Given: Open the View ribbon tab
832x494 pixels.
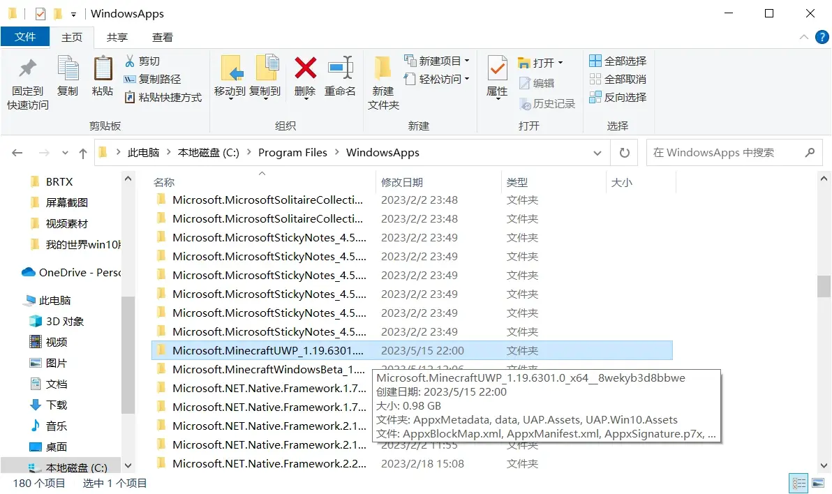Looking at the screenshot, I should tap(163, 37).
